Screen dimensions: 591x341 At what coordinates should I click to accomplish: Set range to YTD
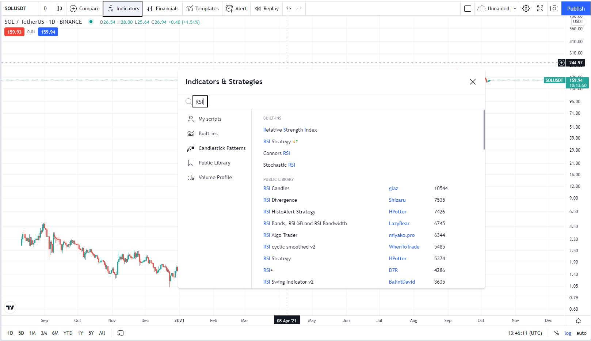click(x=68, y=333)
